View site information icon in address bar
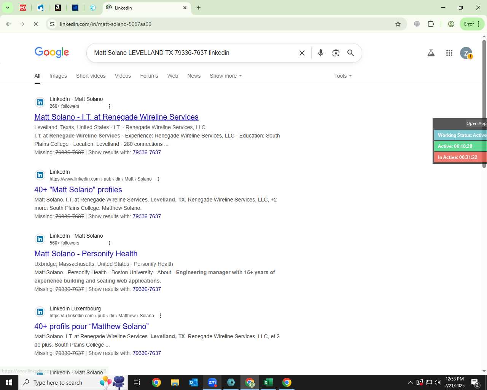 pyautogui.click(x=52, y=24)
